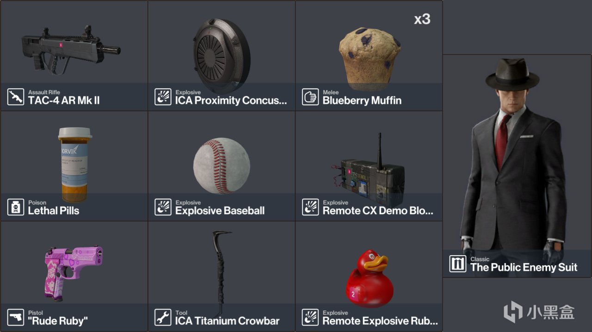
Task: Select the red rubber duck image
Action: [370, 279]
